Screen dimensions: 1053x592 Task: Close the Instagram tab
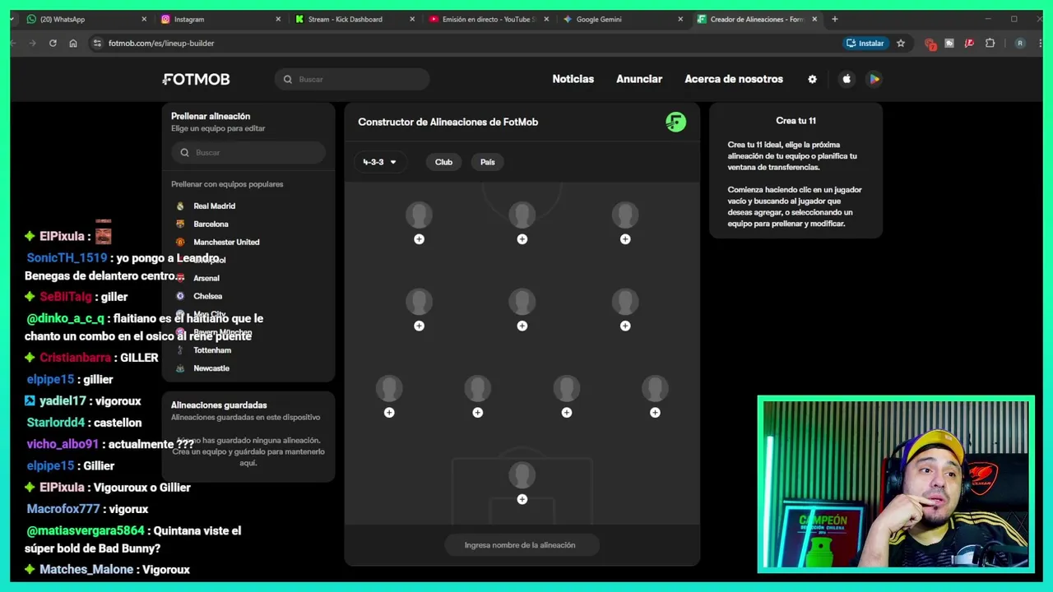278,19
